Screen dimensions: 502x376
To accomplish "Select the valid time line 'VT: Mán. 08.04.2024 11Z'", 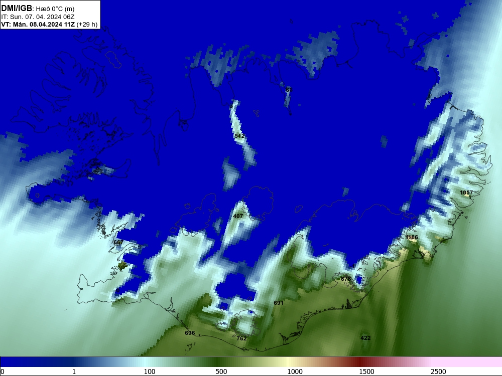I will pyautogui.click(x=38, y=25).
